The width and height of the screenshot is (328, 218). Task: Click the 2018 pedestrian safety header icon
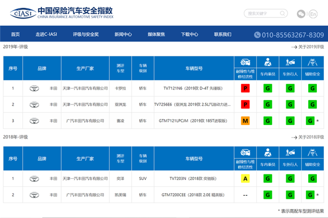point(290,152)
